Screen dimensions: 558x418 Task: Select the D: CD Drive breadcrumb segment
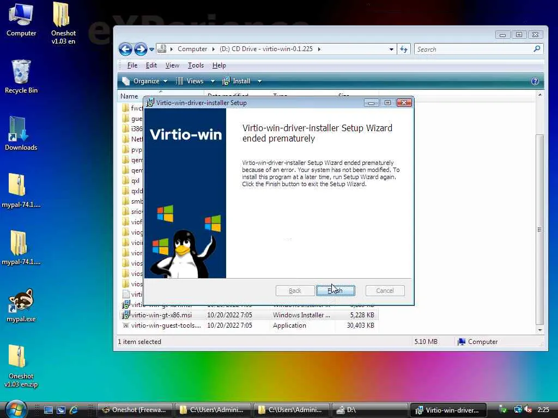click(x=266, y=49)
